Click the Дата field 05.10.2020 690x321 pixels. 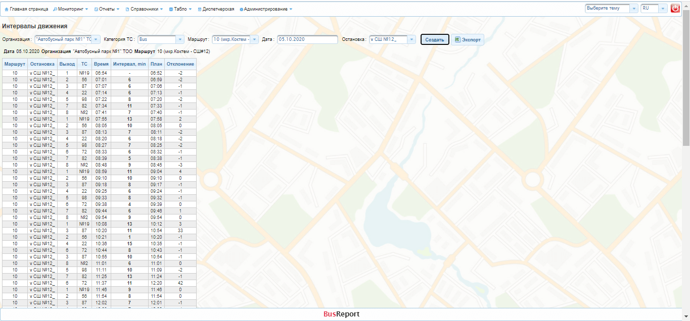point(307,39)
